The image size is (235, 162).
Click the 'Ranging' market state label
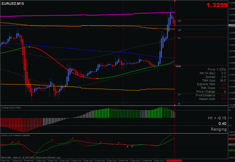click(219, 129)
